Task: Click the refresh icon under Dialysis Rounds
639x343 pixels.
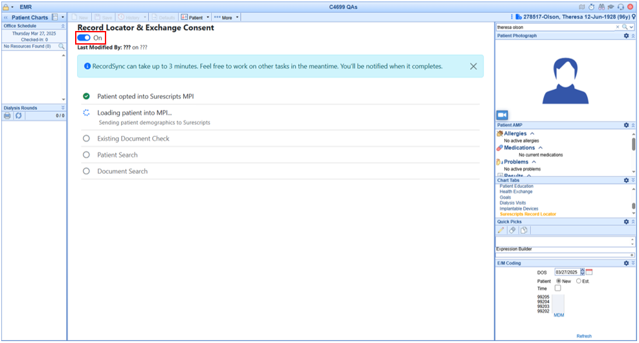Action: [x=18, y=116]
